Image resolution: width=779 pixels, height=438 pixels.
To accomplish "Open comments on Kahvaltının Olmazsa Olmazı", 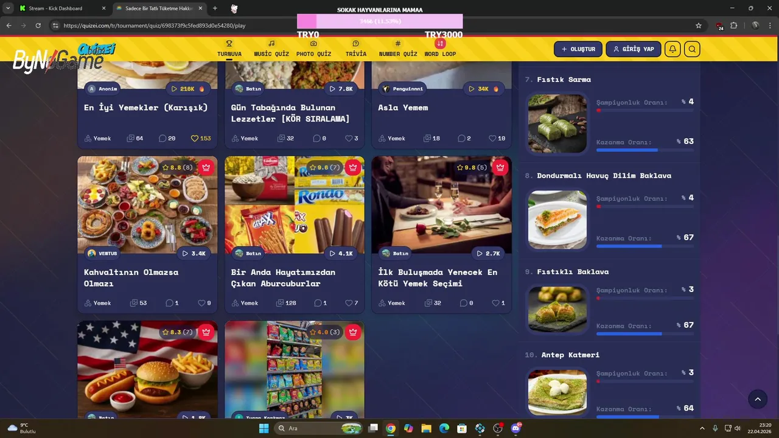I will [x=172, y=303].
